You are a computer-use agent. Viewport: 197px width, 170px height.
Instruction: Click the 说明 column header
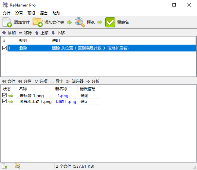tap(56, 41)
